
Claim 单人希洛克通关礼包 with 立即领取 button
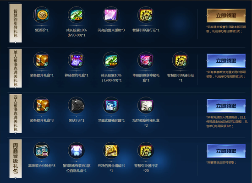(226, 61)
